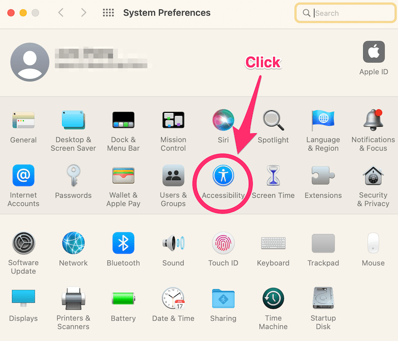The image size is (398, 341).
Task: Go back with the left chevron
Action: [61, 12]
